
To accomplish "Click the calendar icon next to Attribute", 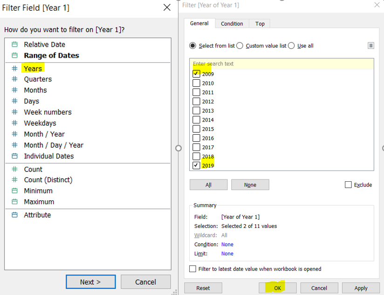I will point(14,215).
